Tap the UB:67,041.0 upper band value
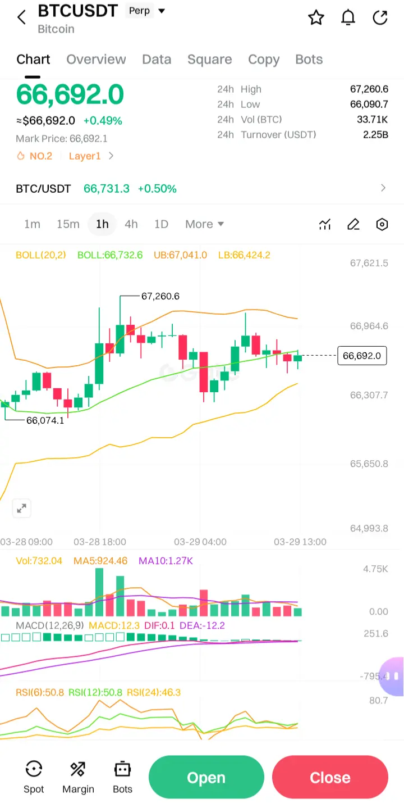Image resolution: width=404 pixels, height=808 pixels. 180,255
